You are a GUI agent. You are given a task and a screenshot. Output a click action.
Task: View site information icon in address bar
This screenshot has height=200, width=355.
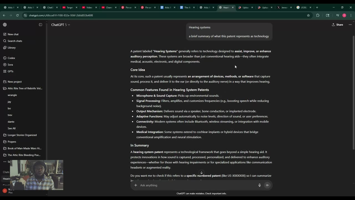(26, 15)
